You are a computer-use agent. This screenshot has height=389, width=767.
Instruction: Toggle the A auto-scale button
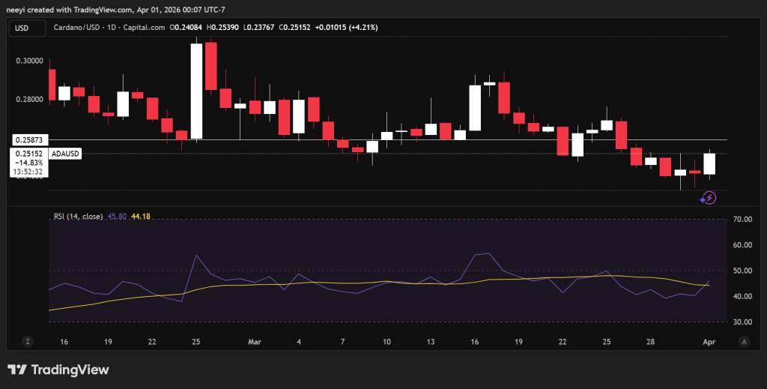click(x=744, y=342)
